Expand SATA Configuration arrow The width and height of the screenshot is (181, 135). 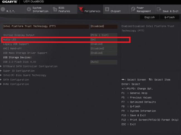coord(1,80)
